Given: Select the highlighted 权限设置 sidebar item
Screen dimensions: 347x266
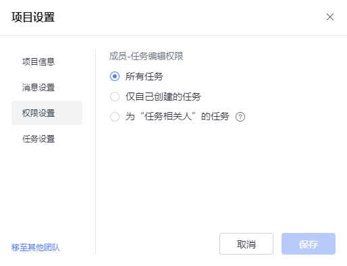Looking at the screenshot, I should [x=47, y=113].
